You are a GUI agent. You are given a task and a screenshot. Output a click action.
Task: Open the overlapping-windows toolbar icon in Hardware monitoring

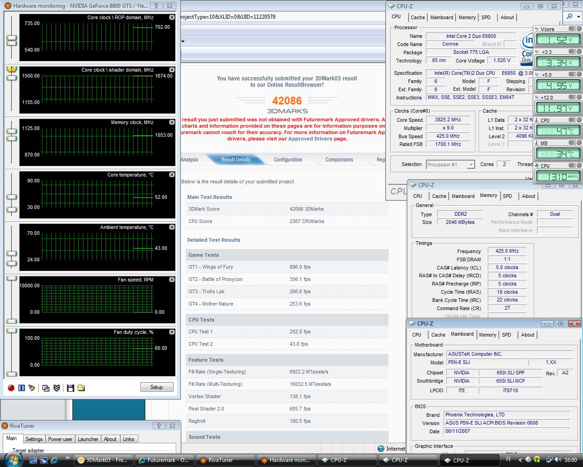46,388
